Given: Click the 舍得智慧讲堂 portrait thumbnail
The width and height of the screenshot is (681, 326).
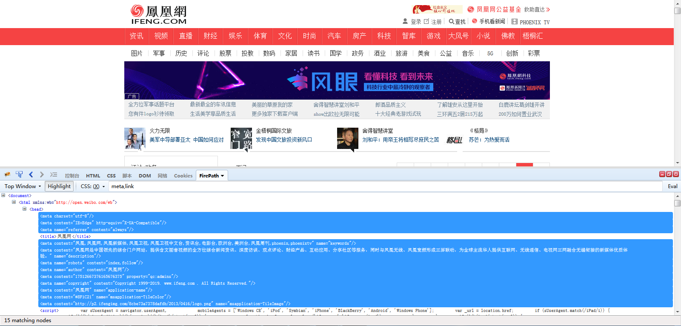Looking at the screenshot, I should 348,138.
